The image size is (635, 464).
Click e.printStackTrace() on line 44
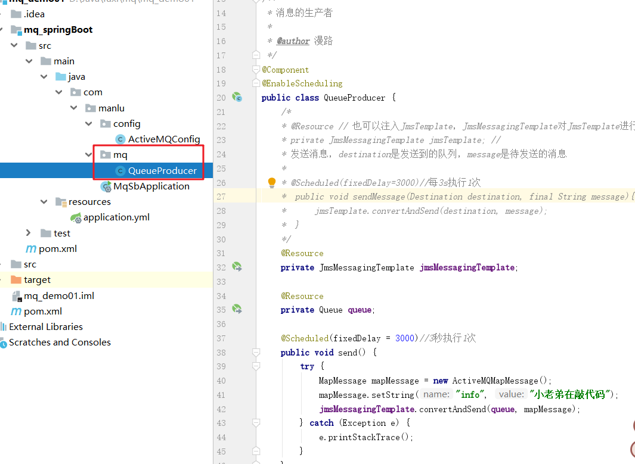coord(364,437)
